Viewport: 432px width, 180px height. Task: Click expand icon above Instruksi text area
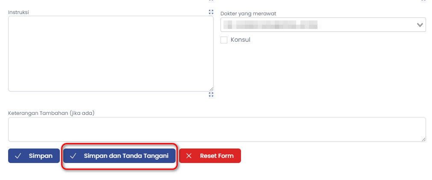click(211, 12)
